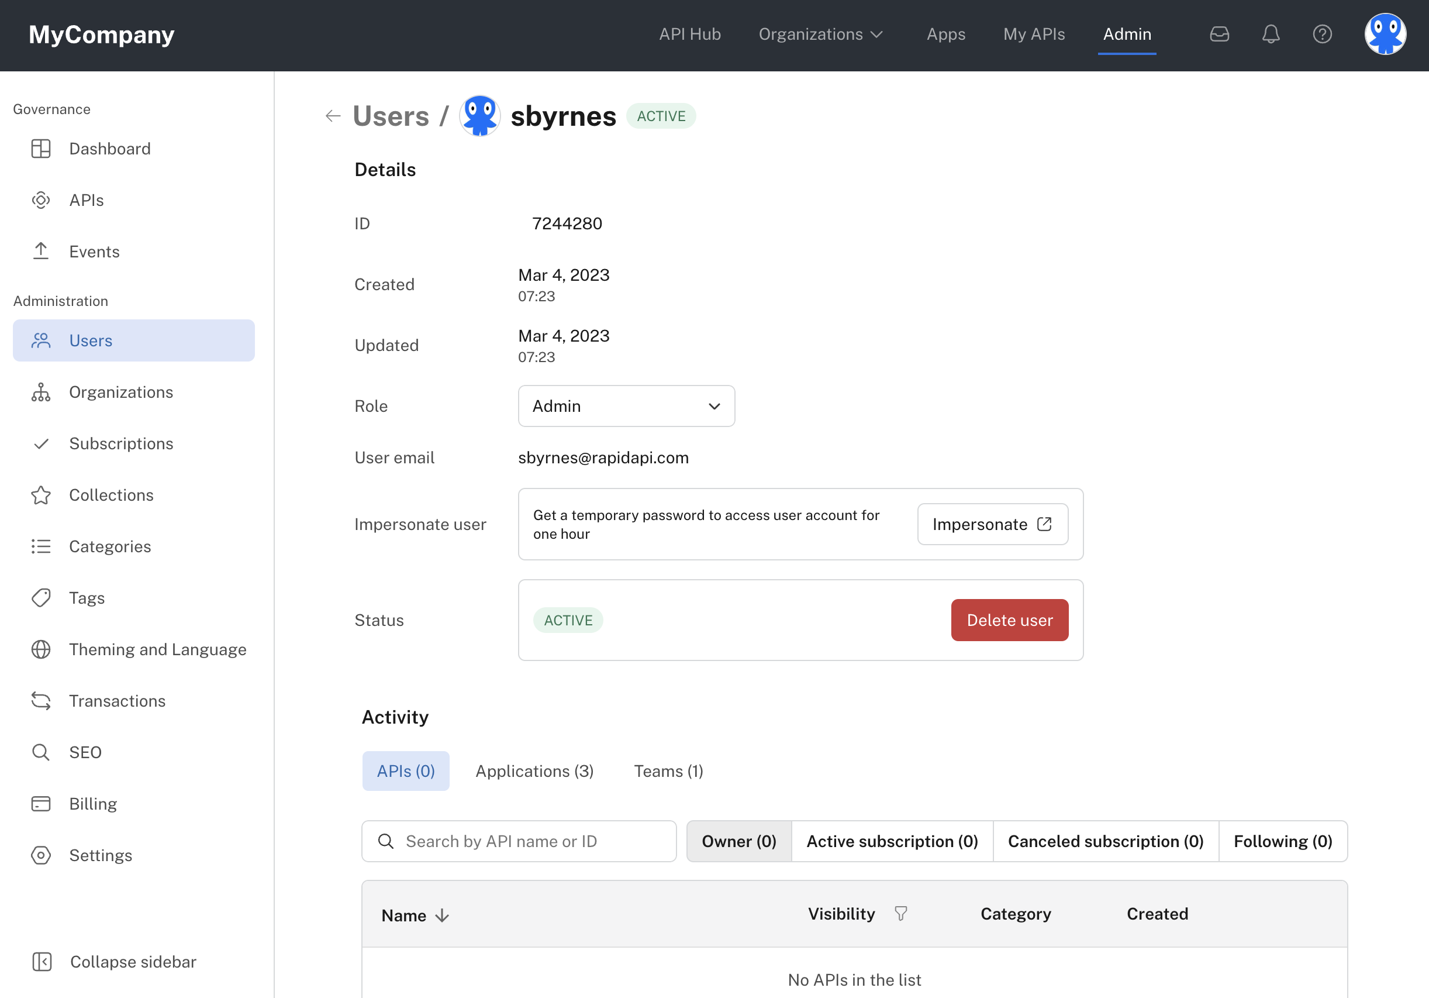The width and height of the screenshot is (1429, 998).
Task: Expand the Organizations menu in top bar
Action: pos(820,35)
